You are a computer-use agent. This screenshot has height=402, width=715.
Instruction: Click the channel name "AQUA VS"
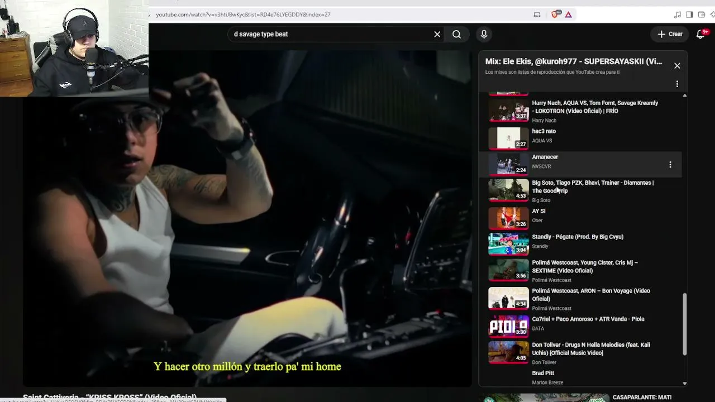pos(542,141)
